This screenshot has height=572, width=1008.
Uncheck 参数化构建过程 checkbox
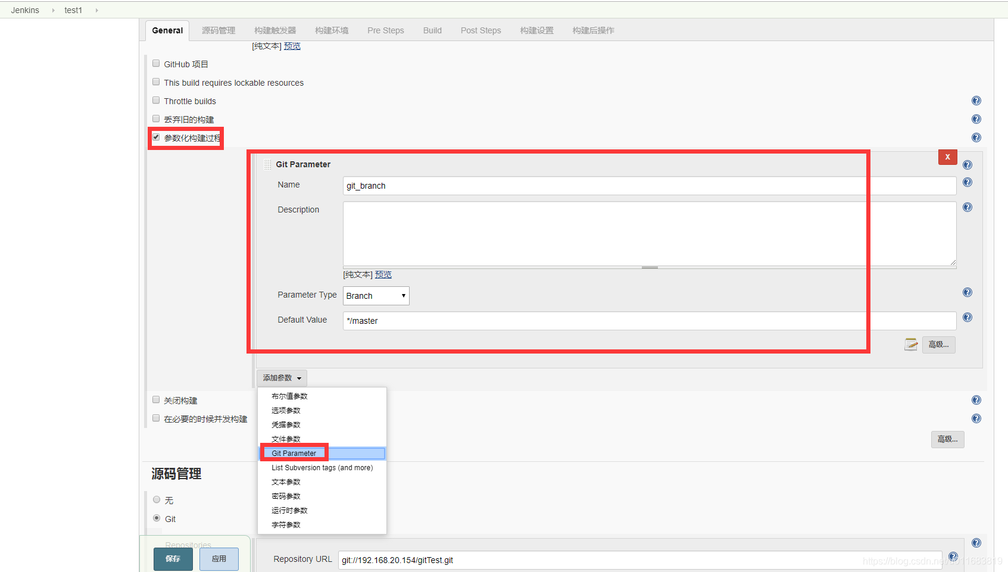156,137
